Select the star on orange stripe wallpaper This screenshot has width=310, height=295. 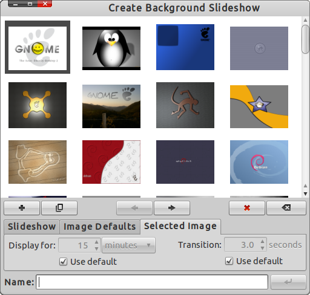coord(259,106)
